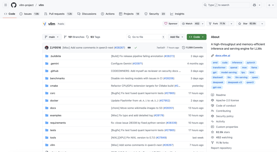
Task: Click the top Type / to search box
Action: (226, 5)
